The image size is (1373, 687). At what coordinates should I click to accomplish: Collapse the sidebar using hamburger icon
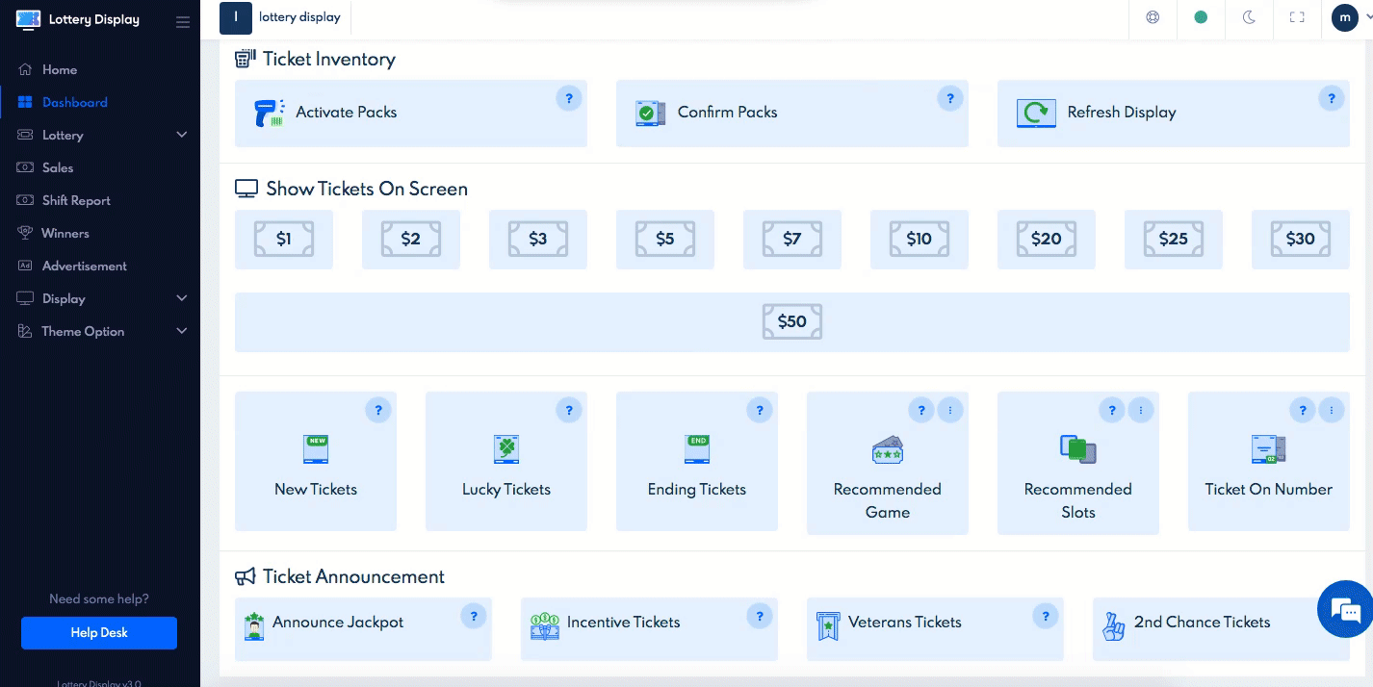[x=183, y=22]
